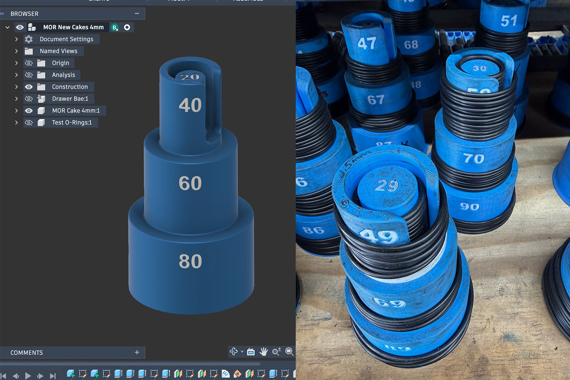Show the hidden Origin folder
This screenshot has width=570, height=380.
click(29, 63)
